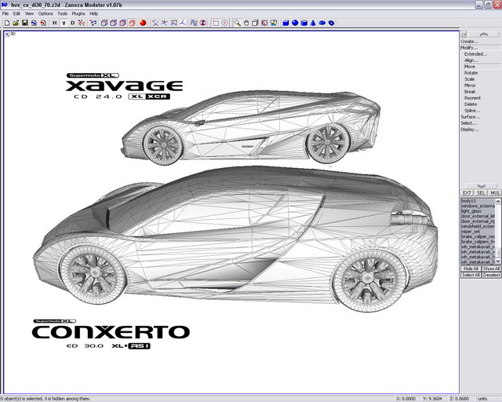The height and width of the screenshot is (402, 502).
Task: Click the New file toolbar icon
Action: (6, 23)
